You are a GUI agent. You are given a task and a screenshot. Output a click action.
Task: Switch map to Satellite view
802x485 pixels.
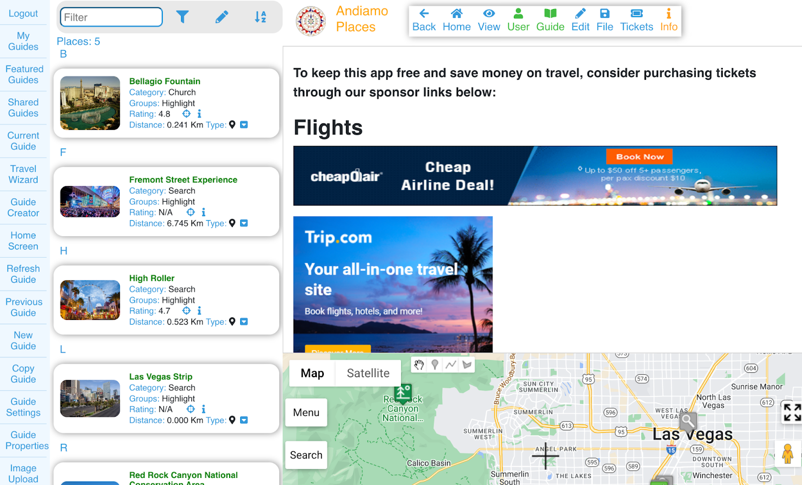(368, 373)
